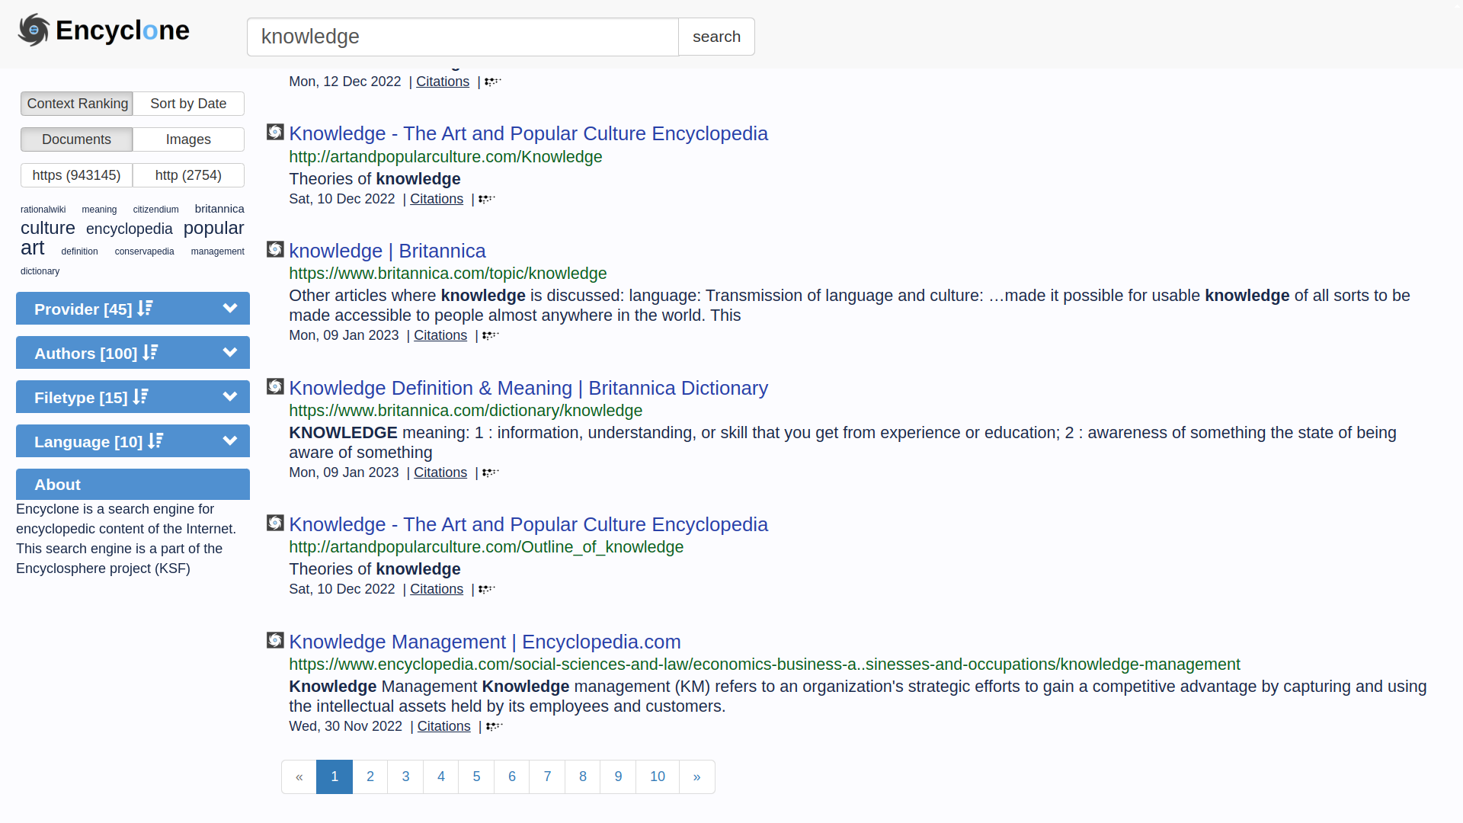Click the graph icon below artandpopularculture.com/Knowledge result

tap(487, 199)
